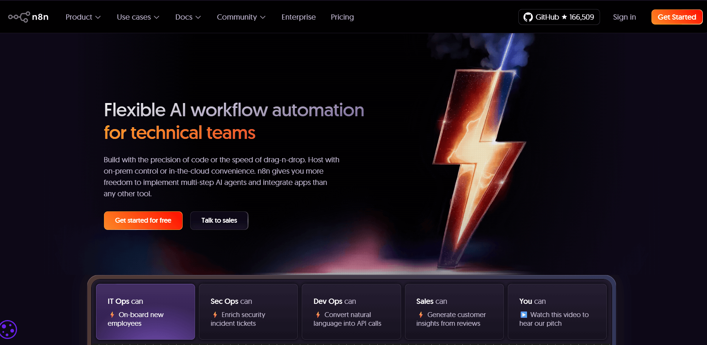
Task: Click the play video icon under You can
Action: pyautogui.click(x=524, y=315)
